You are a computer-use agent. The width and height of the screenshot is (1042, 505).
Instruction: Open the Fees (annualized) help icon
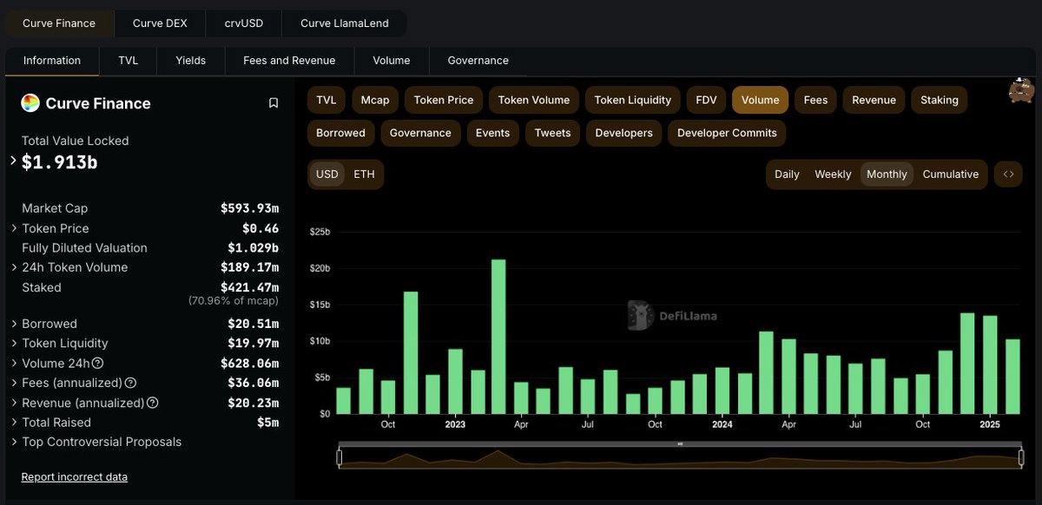click(130, 383)
